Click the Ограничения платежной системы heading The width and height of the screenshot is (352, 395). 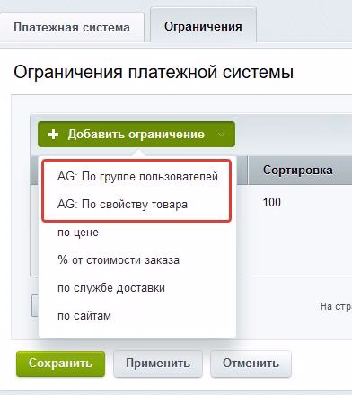click(x=154, y=73)
